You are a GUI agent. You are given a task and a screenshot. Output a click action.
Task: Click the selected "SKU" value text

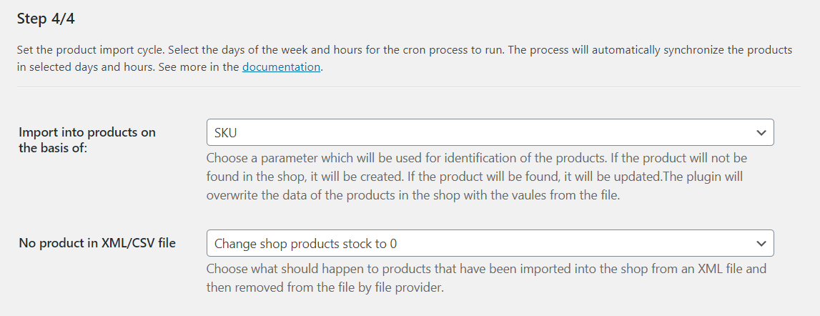click(x=226, y=132)
